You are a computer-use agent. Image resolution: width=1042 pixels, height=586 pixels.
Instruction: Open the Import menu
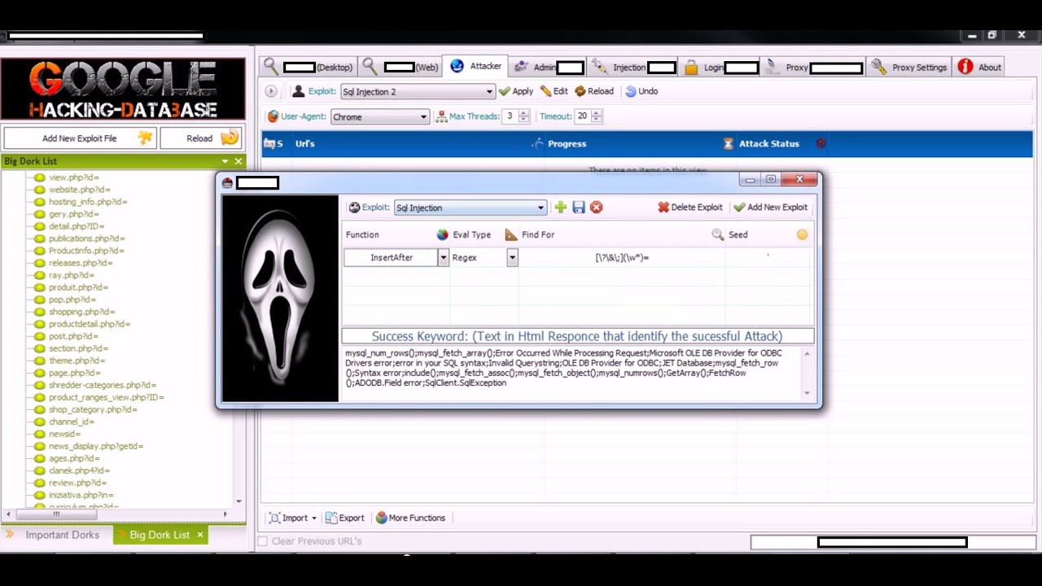click(x=292, y=518)
